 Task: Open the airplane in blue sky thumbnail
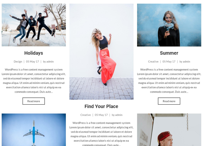pyautogui.click(x=34, y=130)
